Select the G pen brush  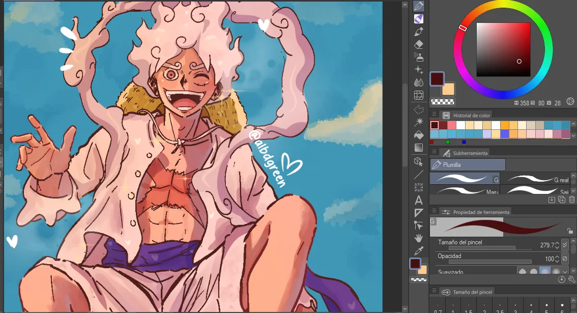465,179
